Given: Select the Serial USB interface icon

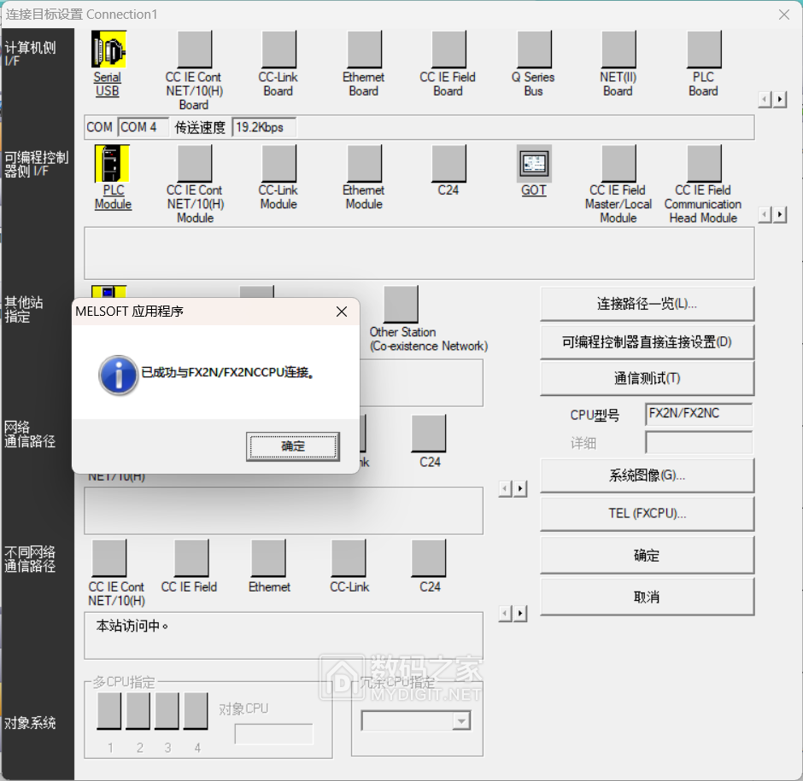Looking at the screenshot, I should pyautogui.click(x=108, y=50).
